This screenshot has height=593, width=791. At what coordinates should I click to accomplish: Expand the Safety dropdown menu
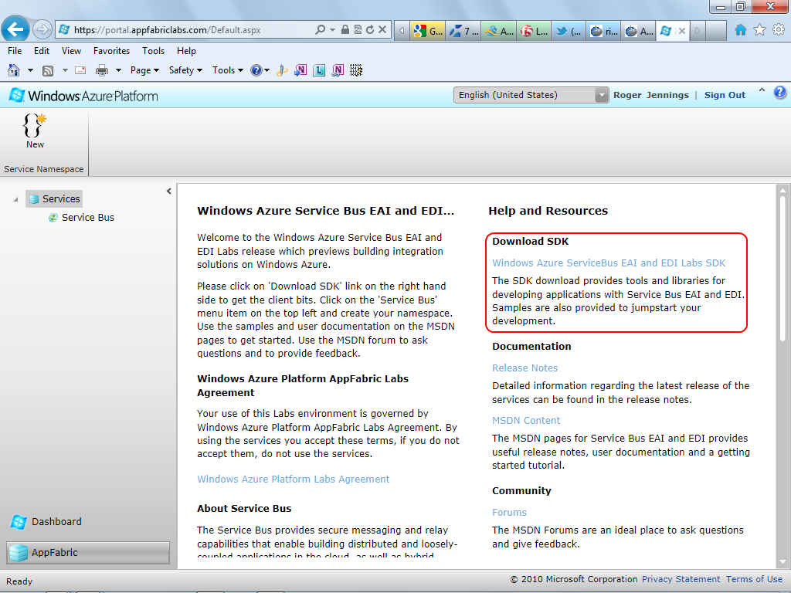pyautogui.click(x=185, y=70)
